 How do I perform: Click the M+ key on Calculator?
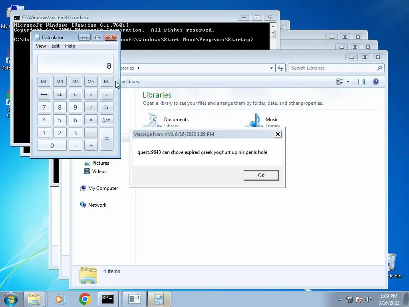click(91, 82)
